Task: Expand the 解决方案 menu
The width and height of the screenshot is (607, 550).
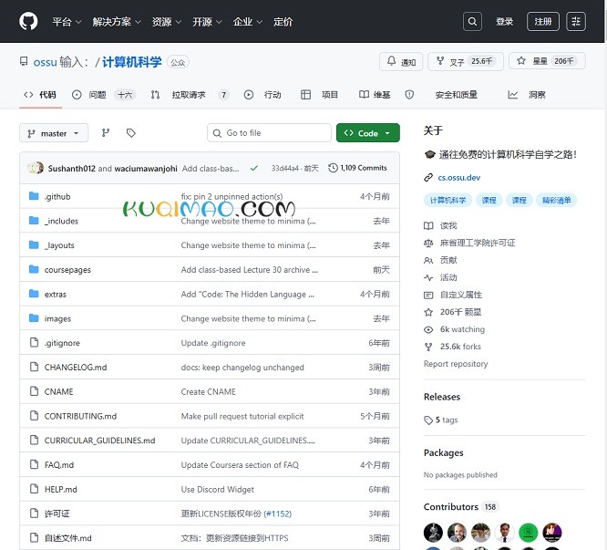Action: point(116,22)
